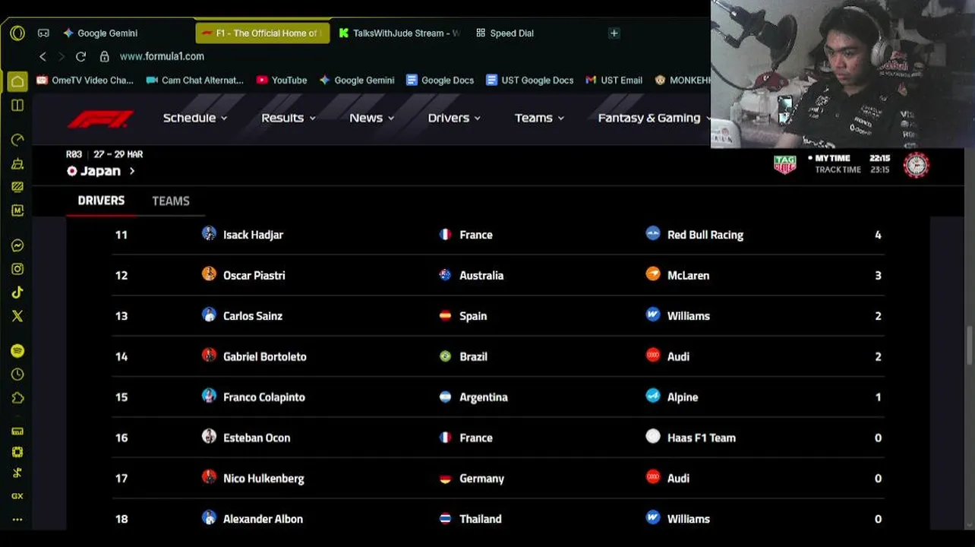
Task: Click the Haas F1 Team logo
Action: 653,437
